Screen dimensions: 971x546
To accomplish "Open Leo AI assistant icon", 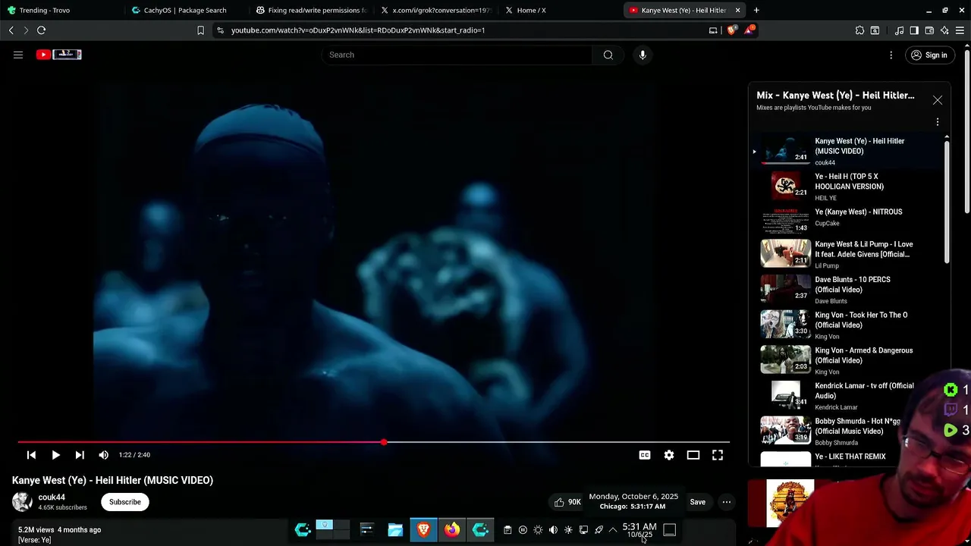I will click(x=944, y=30).
